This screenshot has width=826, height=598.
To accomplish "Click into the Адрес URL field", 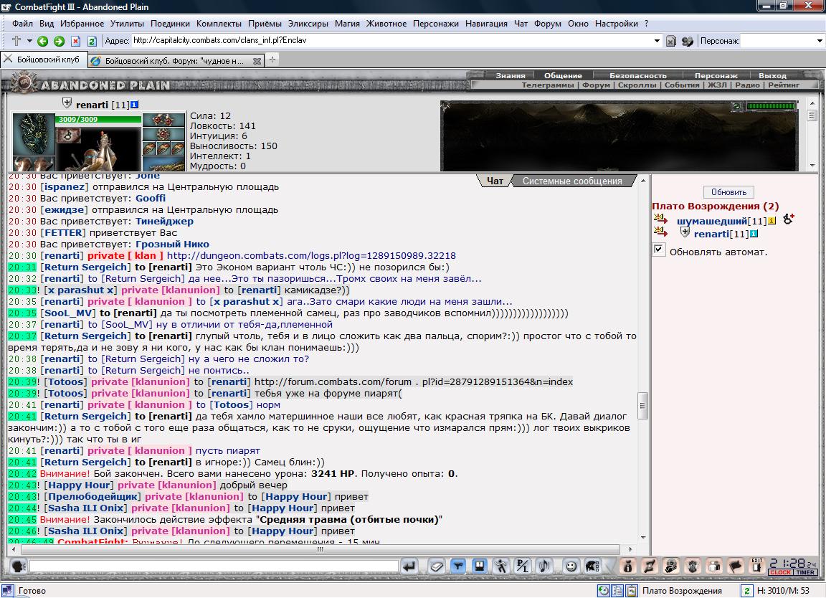I will pyautogui.click(x=391, y=41).
